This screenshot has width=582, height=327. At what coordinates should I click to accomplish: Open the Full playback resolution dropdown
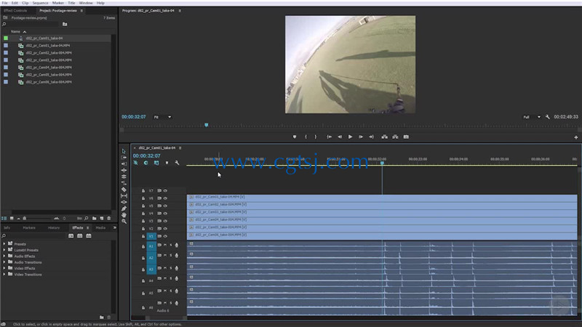[532, 117]
